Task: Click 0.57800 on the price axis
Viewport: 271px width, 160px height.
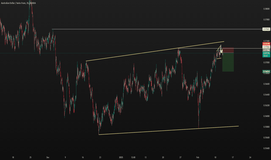Action: [266, 19]
